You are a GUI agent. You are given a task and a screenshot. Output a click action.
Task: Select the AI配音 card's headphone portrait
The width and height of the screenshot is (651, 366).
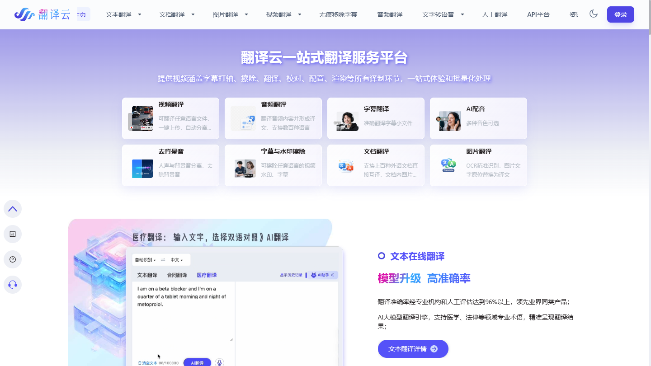click(x=448, y=121)
